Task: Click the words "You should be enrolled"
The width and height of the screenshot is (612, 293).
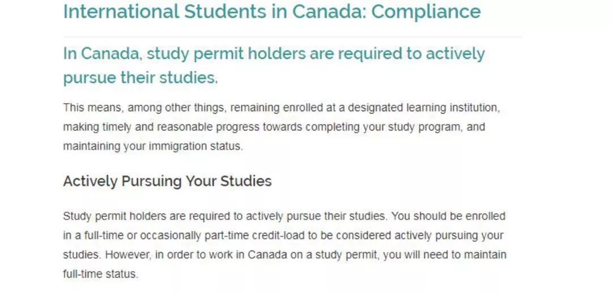Action: [x=448, y=216]
